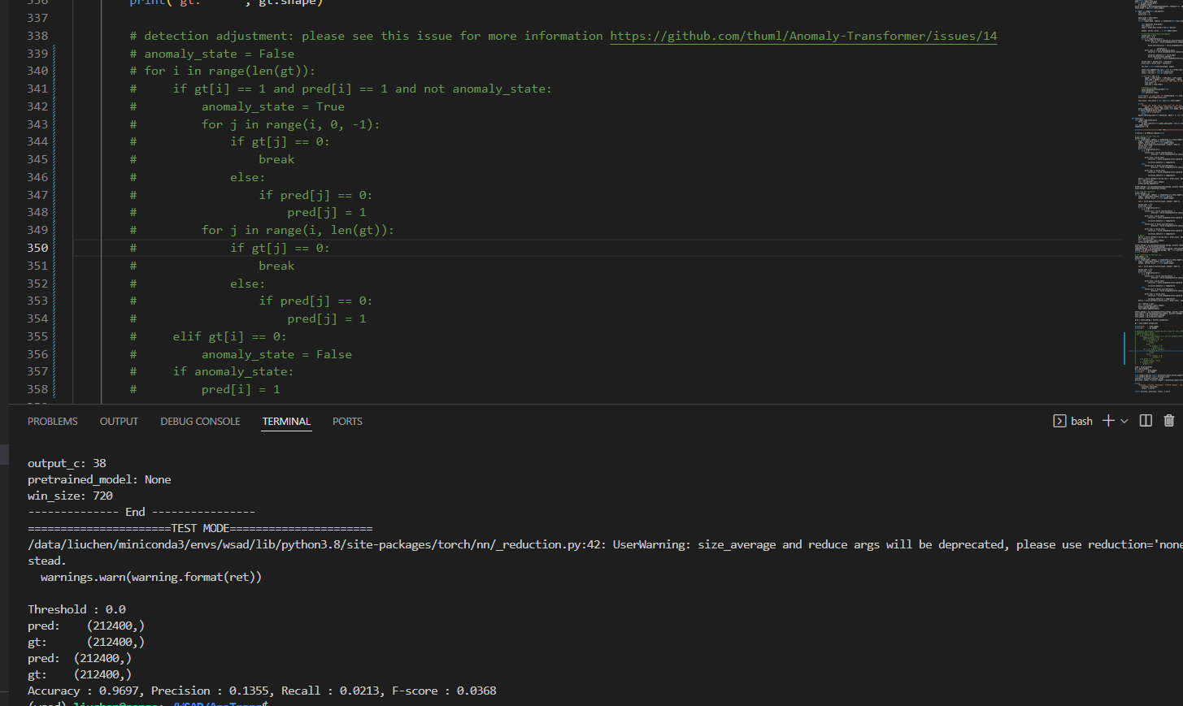
Task: Open a new terminal with the plus icon
Action: click(x=1107, y=420)
